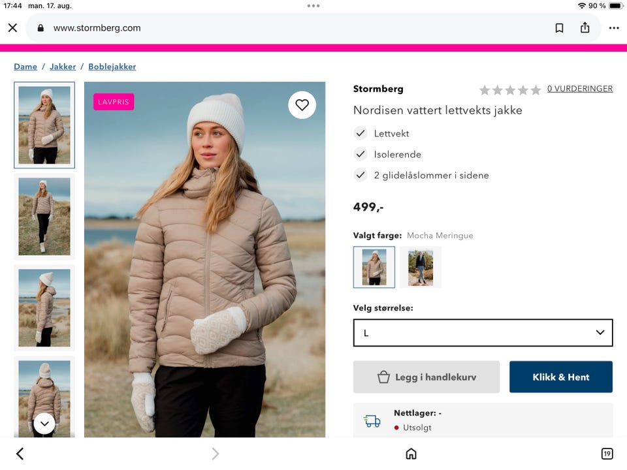
Task: Click the five-star rating row
Action: [510, 90]
